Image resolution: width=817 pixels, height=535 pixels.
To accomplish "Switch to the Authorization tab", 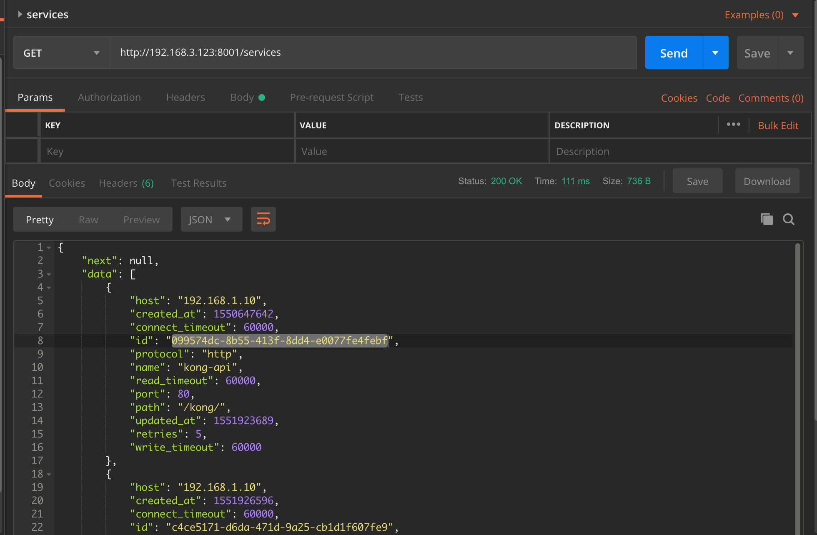I will pos(109,97).
